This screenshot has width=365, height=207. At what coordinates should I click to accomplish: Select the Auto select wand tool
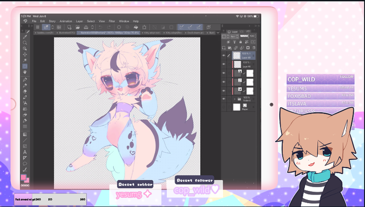pos(25,61)
